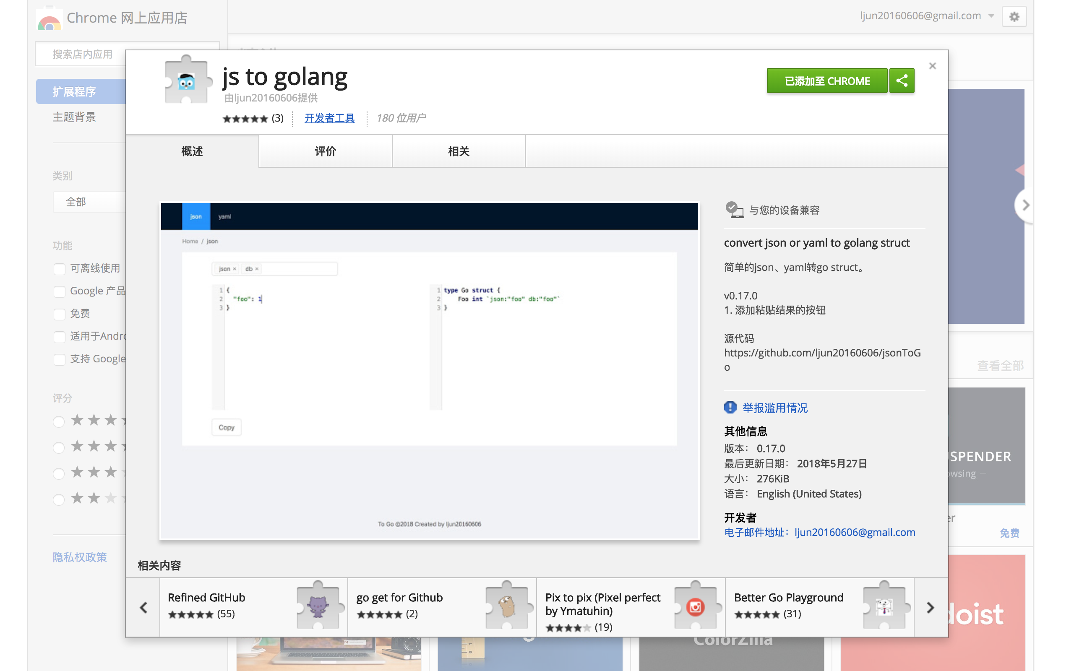Select the top star rating radio button
Screen dimensions: 1074x671
pos(59,421)
